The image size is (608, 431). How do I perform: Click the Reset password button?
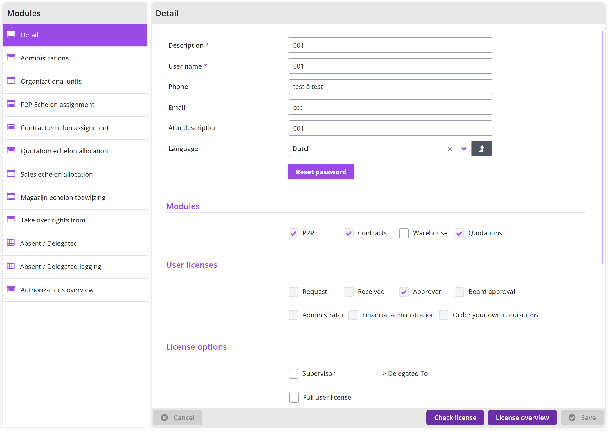point(321,172)
